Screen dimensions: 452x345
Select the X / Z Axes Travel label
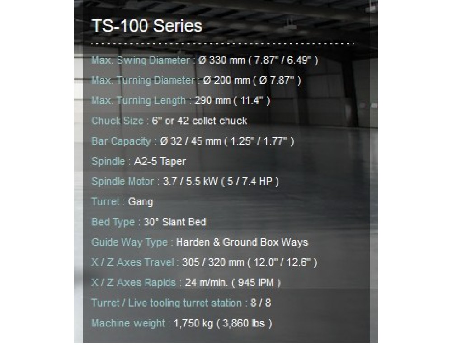[x=132, y=262]
